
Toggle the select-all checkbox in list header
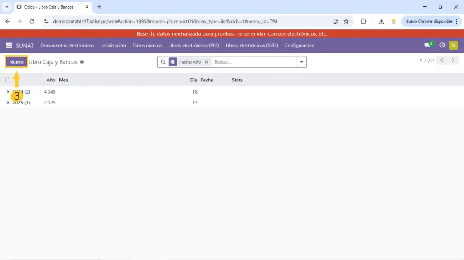[x=8, y=80]
